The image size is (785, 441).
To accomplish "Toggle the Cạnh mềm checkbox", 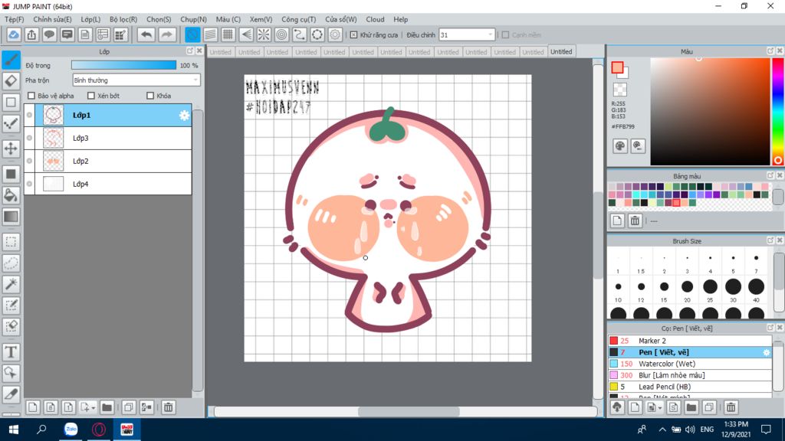I will click(x=505, y=35).
